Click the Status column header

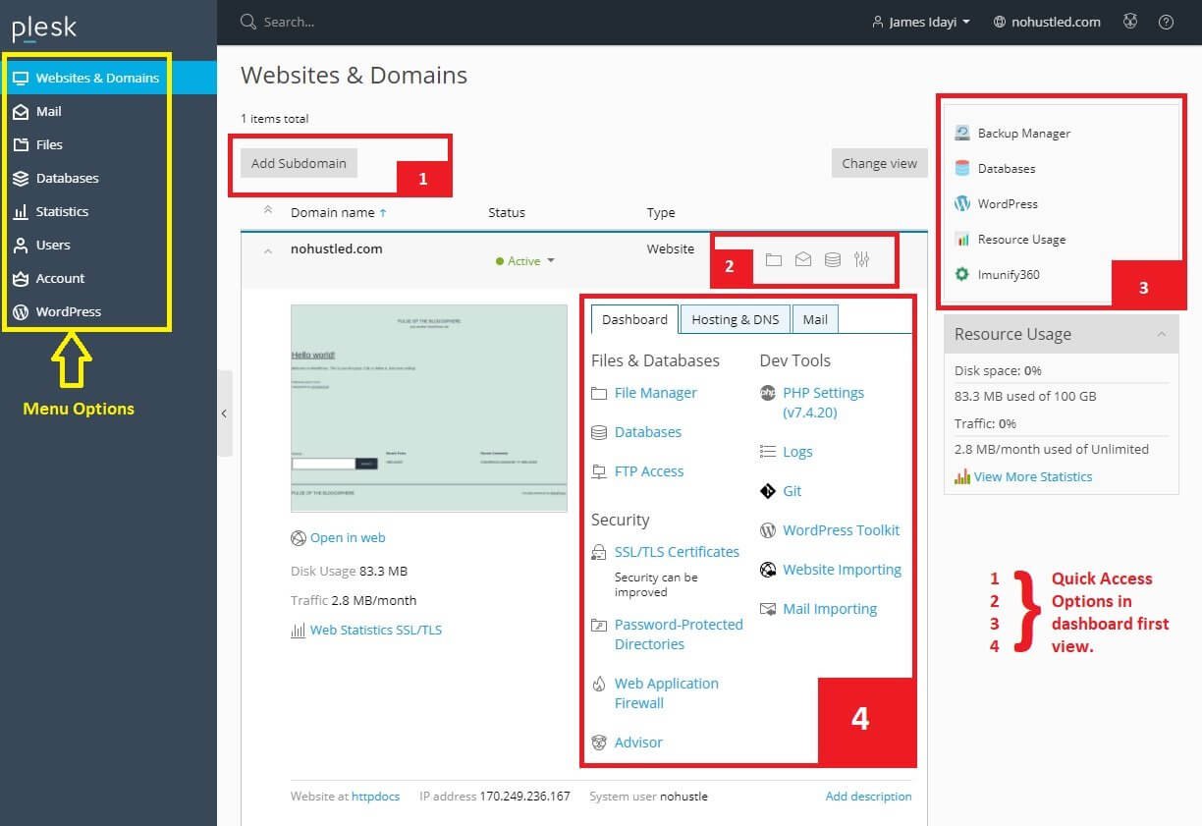tap(507, 212)
